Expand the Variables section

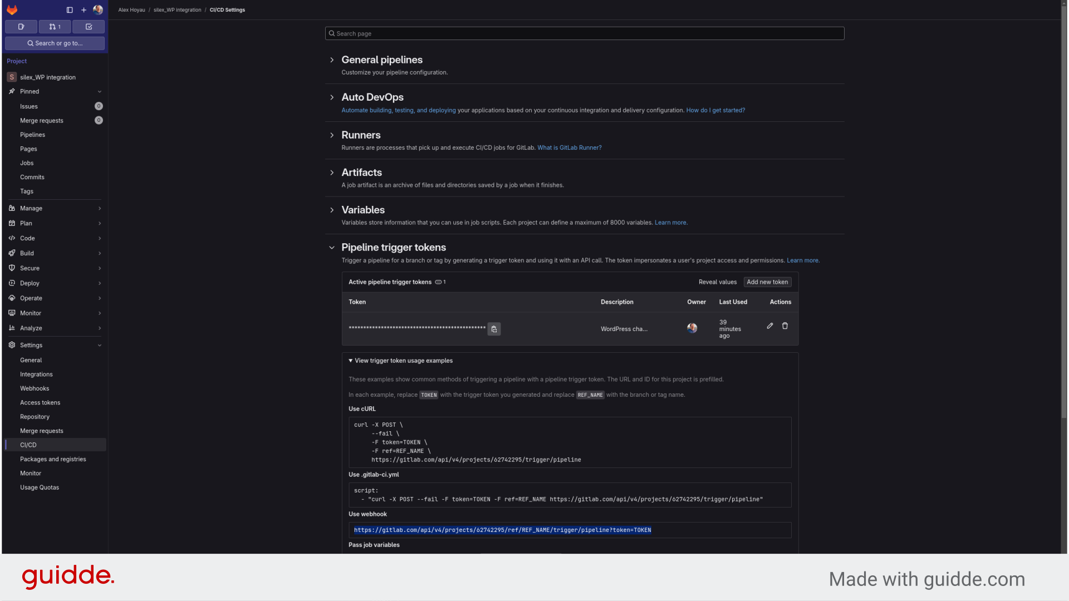coord(332,210)
